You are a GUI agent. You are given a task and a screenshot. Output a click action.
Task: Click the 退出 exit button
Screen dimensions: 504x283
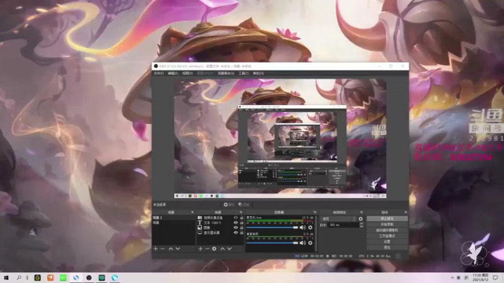(387, 247)
